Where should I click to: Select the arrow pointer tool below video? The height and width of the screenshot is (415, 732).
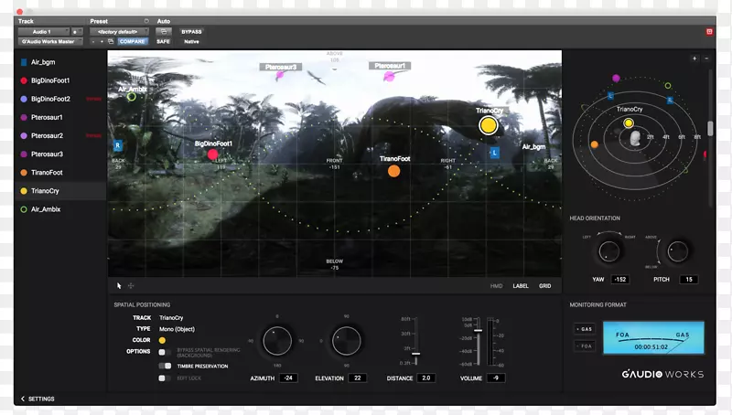119,286
